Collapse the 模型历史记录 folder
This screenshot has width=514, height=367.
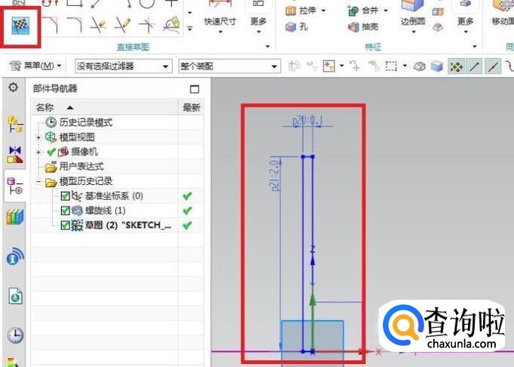click(x=38, y=181)
